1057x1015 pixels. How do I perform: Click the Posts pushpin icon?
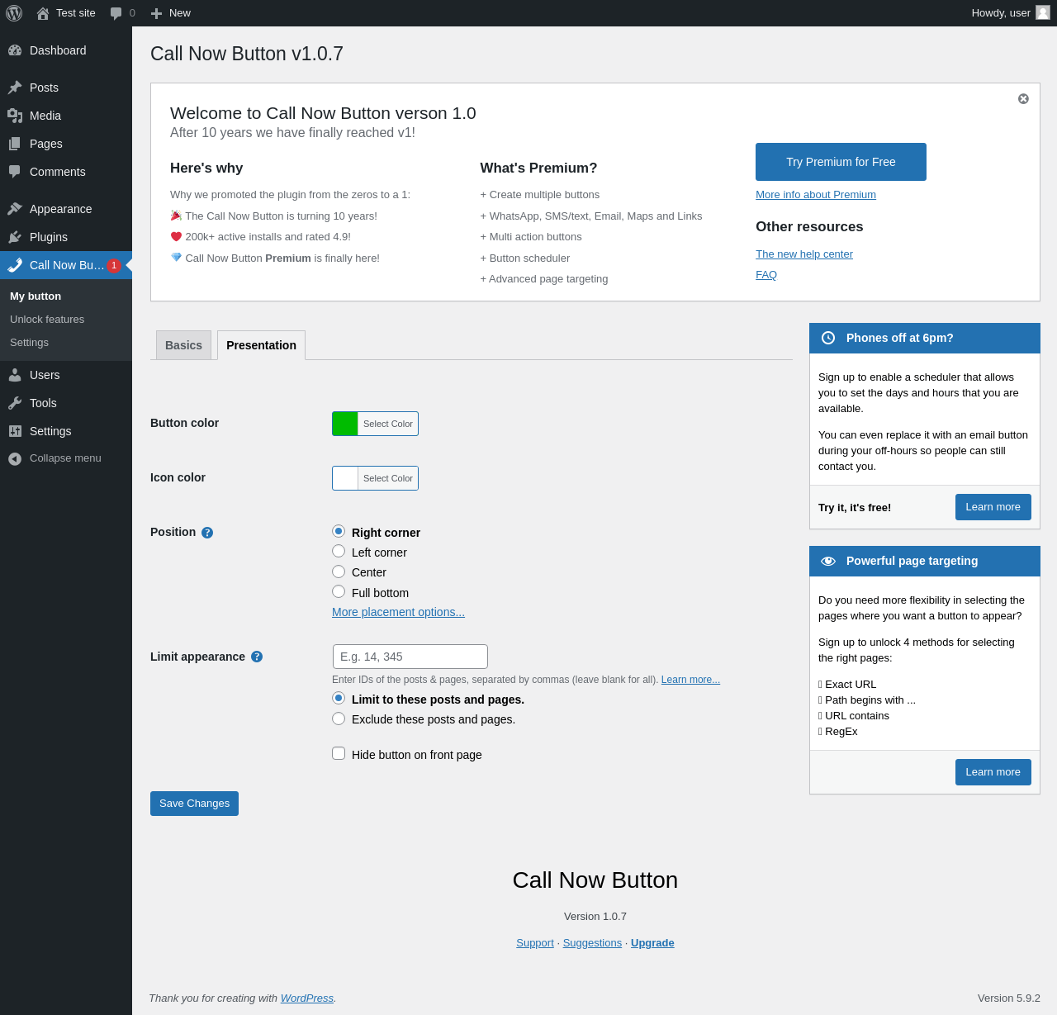(15, 88)
